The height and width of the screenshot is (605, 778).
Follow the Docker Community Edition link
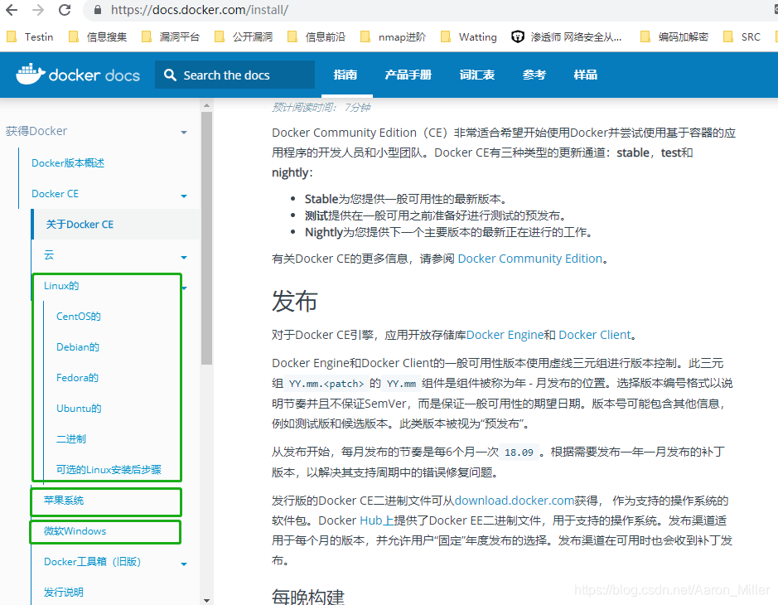[530, 259]
